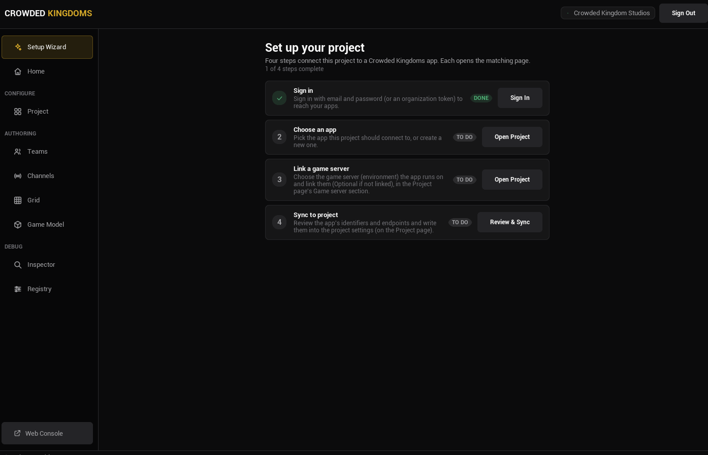Open the Inspector debug page

click(47, 265)
